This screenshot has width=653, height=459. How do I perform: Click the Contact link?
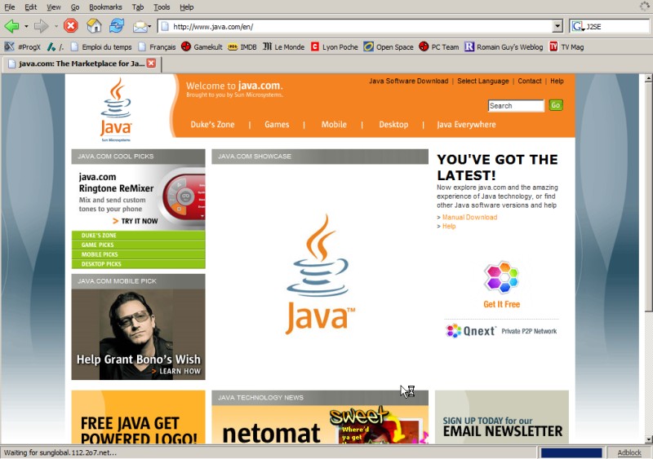tap(530, 81)
